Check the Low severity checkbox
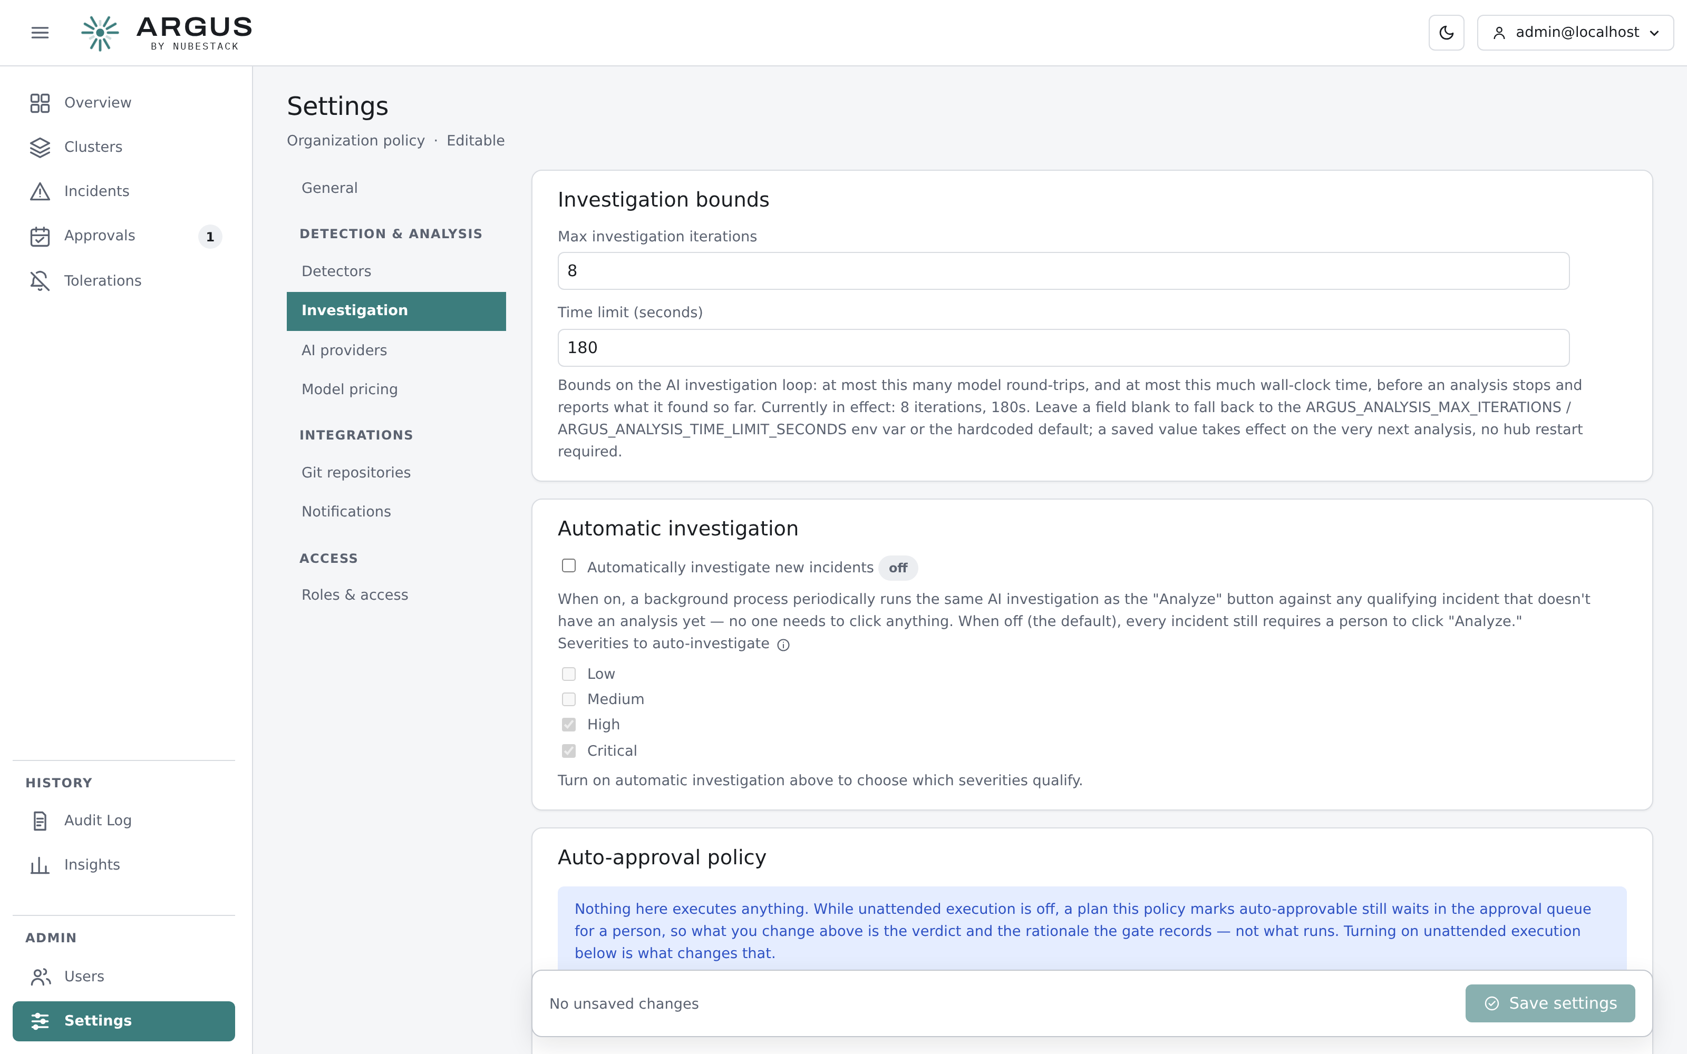The height and width of the screenshot is (1054, 1687). coord(569,674)
